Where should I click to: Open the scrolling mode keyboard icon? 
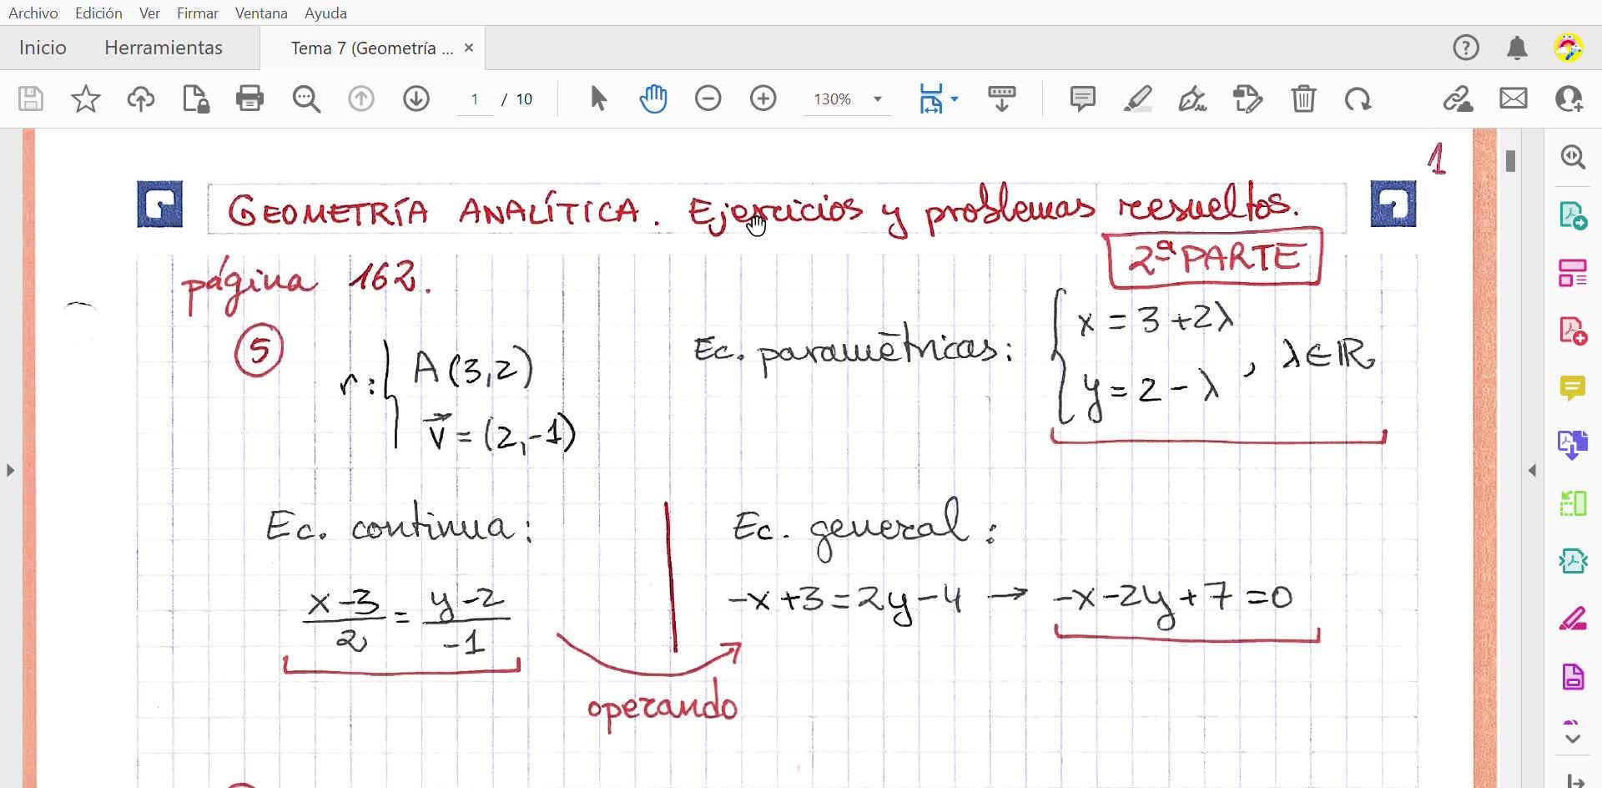coord(1001,98)
